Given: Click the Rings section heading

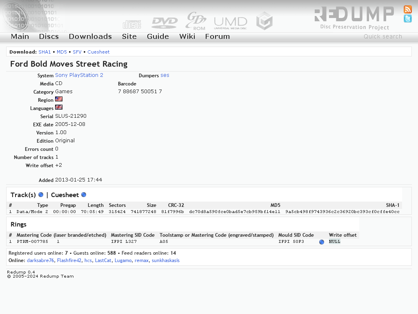Looking at the screenshot, I should [x=18, y=224].
